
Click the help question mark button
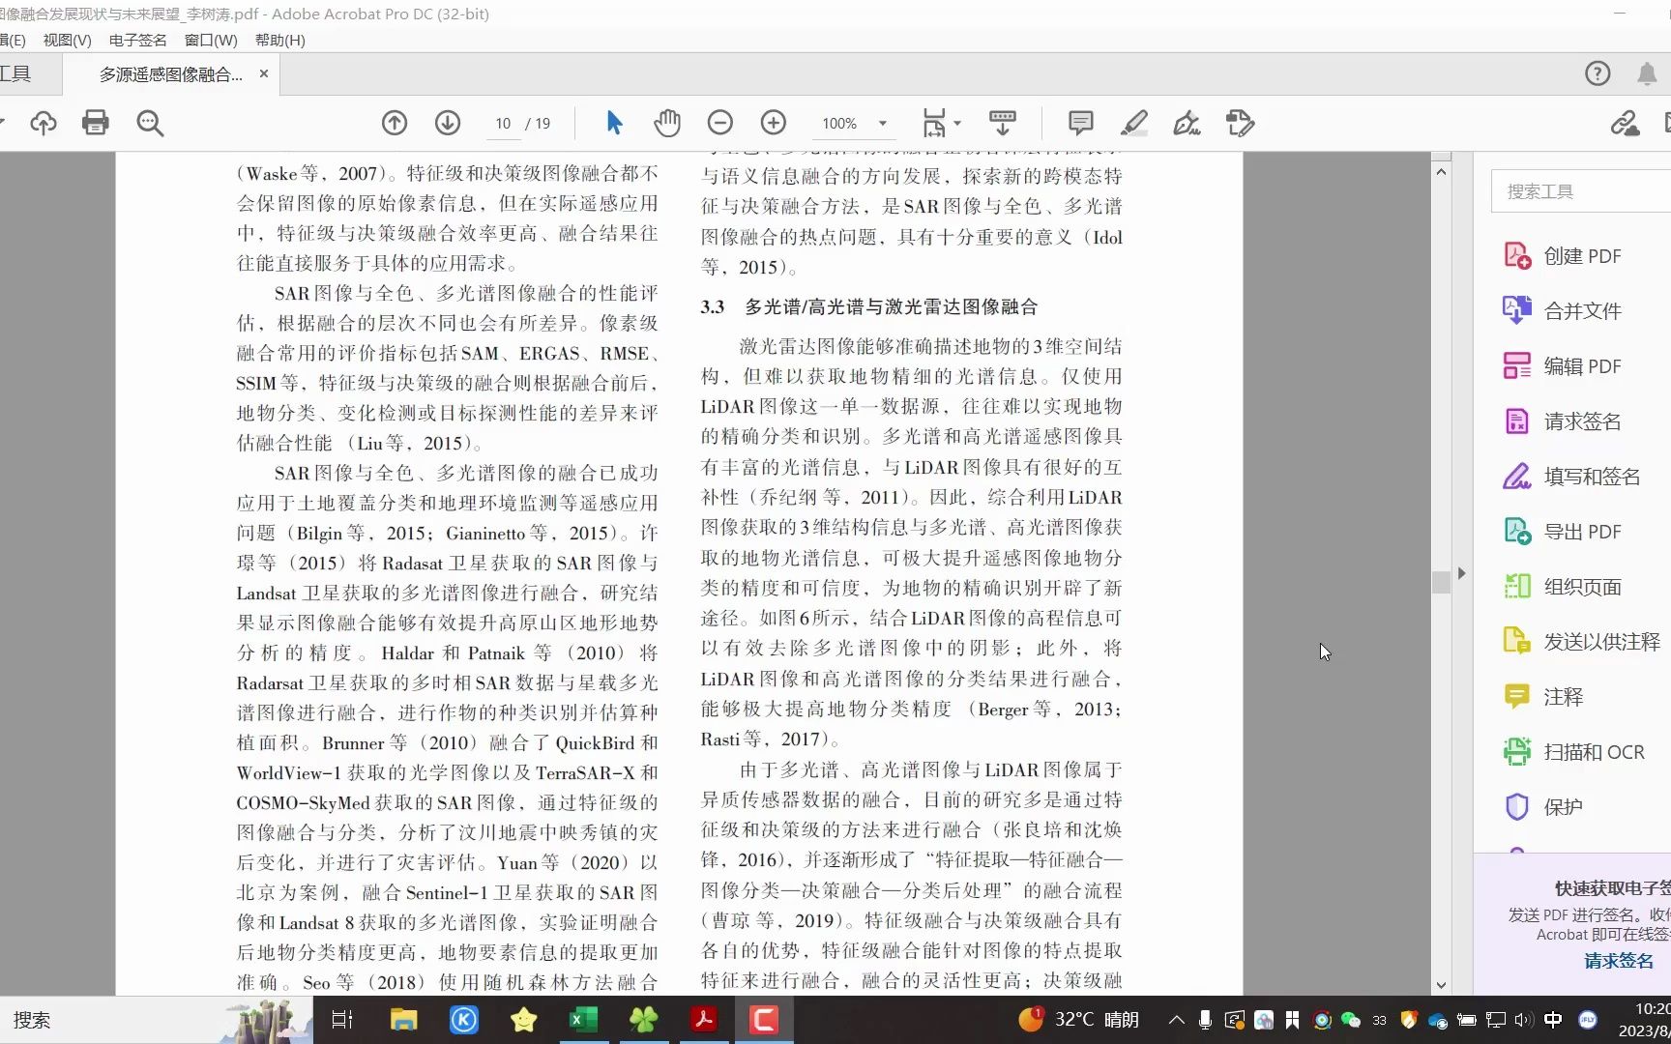(x=1597, y=73)
